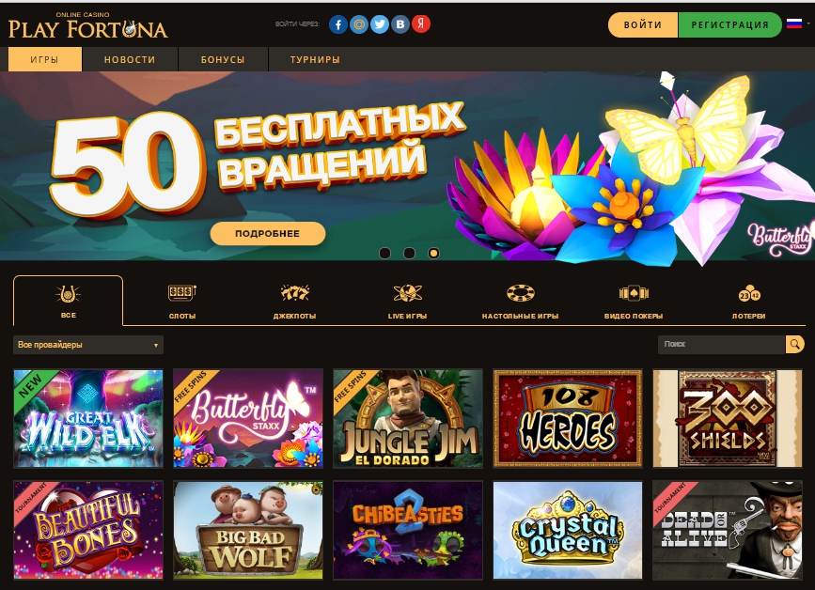The width and height of the screenshot is (815, 590).
Task: Open the Jungle Jim El Dorado thumbnail
Action: (x=408, y=419)
